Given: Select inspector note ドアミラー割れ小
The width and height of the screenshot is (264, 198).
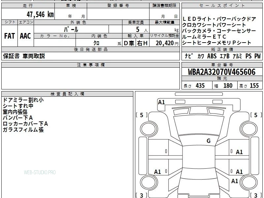Looking at the screenshot, I should click(x=23, y=100).
